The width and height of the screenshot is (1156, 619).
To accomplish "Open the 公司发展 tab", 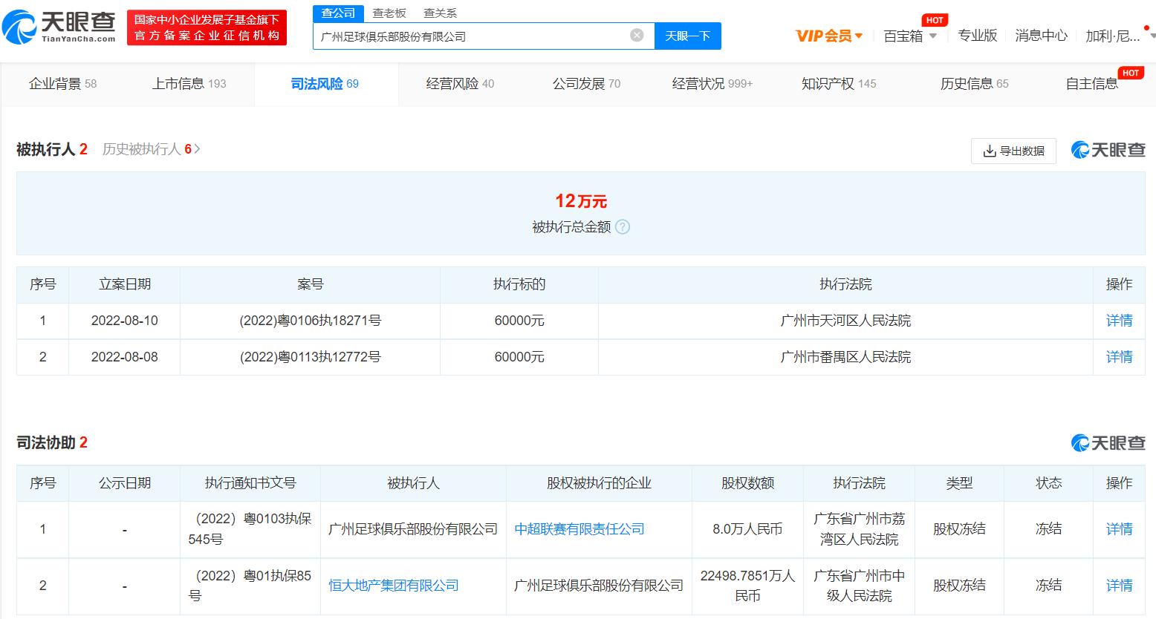I will (587, 84).
